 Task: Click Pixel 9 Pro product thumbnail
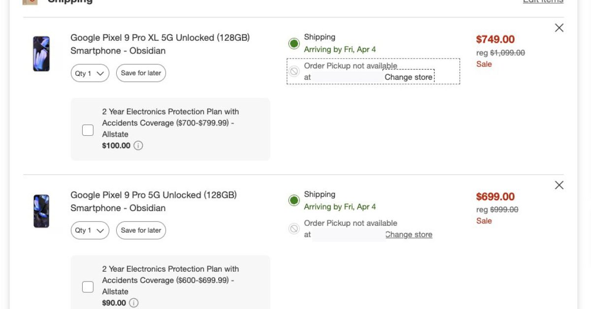(41, 211)
